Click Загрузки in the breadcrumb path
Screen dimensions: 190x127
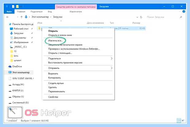point(58,17)
